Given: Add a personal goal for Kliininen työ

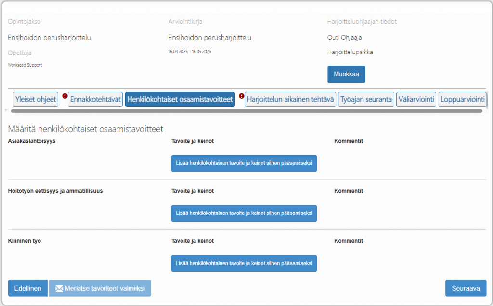Looking at the screenshot, I should click(x=244, y=263).
